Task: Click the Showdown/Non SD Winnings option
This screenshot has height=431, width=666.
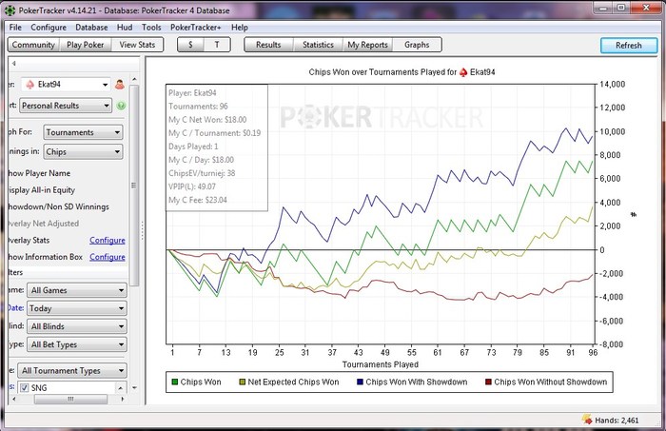Action: point(59,206)
